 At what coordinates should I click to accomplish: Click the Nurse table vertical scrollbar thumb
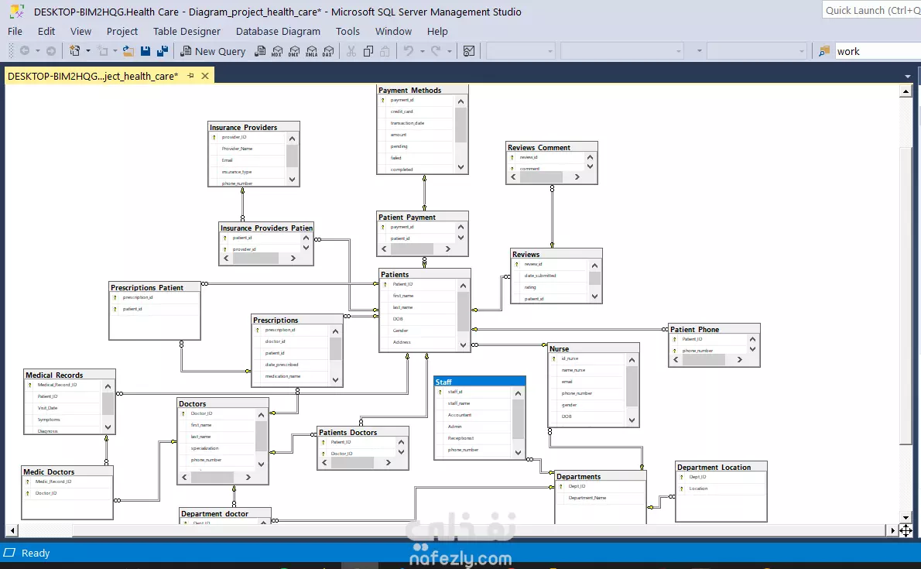(x=632, y=386)
